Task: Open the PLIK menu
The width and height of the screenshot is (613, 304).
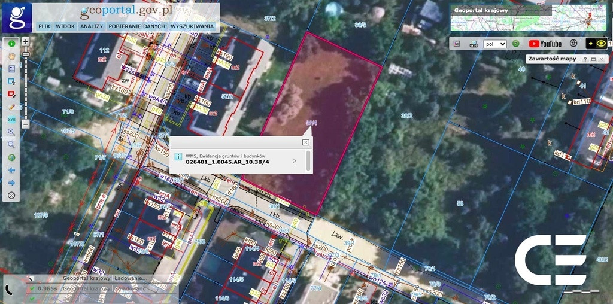Action: (44, 26)
